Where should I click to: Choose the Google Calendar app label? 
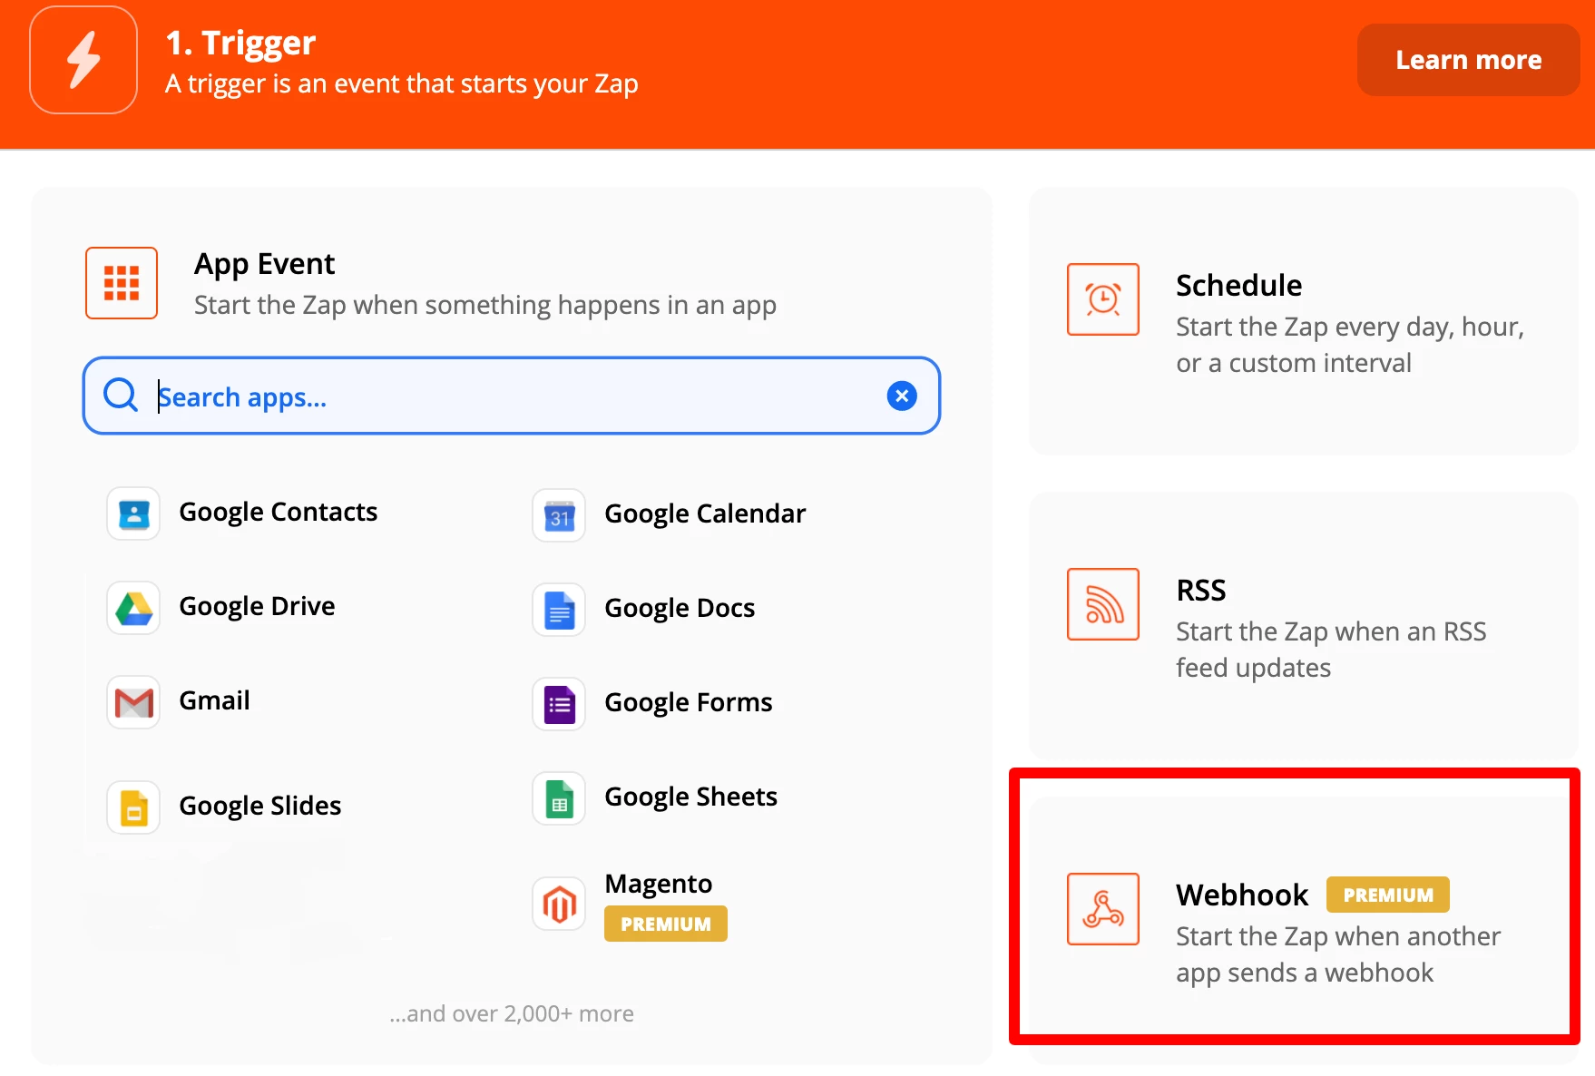coord(705,514)
